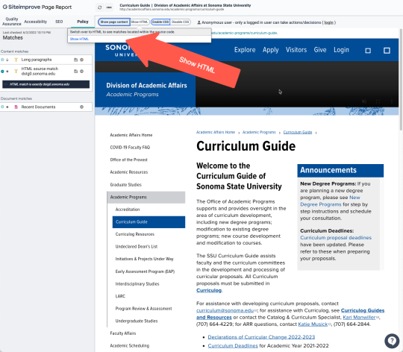Image resolution: width=403 pixels, height=352 pixels.
Task: Select the Show page content toggle
Action: click(x=114, y=22)
